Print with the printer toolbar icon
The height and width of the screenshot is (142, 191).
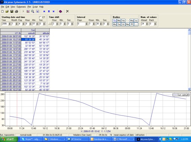coord(17,11)
